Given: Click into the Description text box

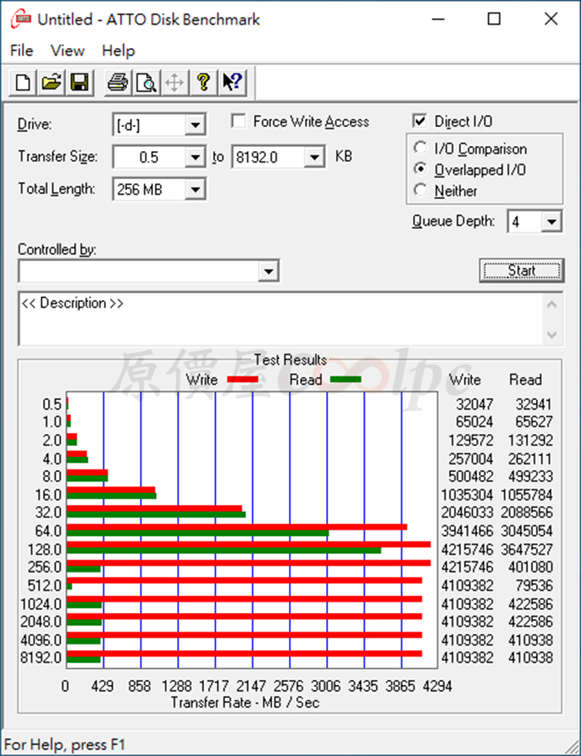Looking at the screenshot, I should click(281, 319).
